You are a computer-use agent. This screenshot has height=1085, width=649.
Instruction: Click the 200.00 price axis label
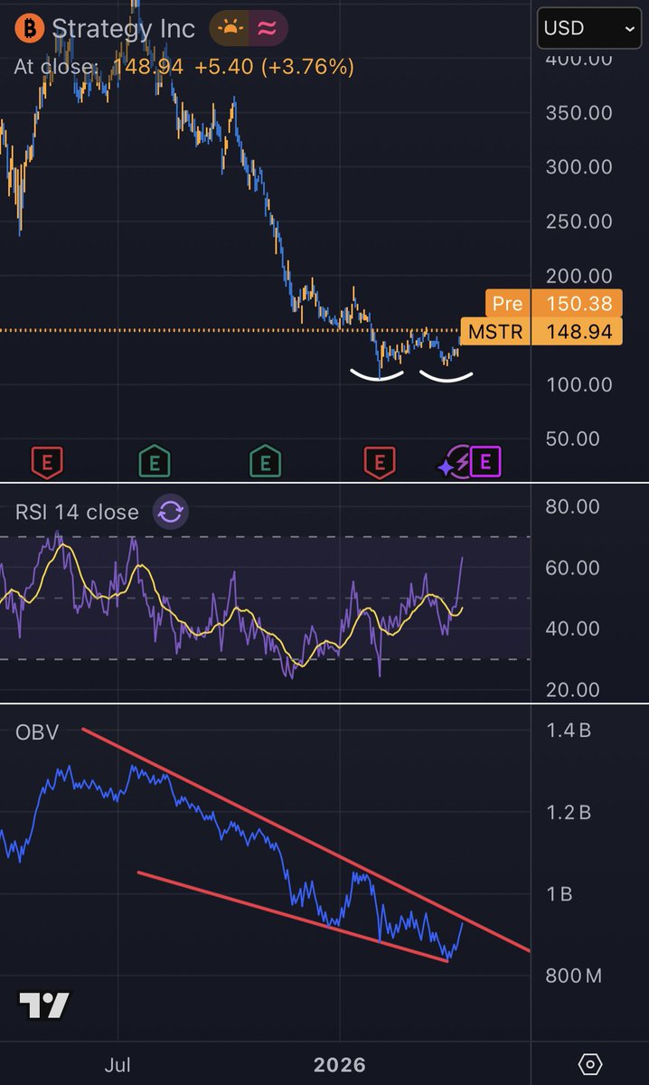[579, 276]
